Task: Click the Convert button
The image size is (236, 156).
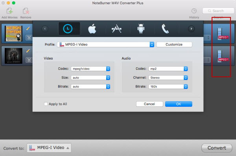Action: (x=217, y=148)
